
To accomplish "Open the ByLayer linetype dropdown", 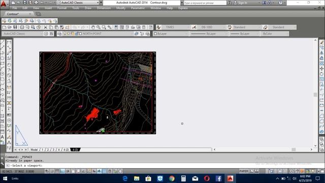I will point(209,34).
